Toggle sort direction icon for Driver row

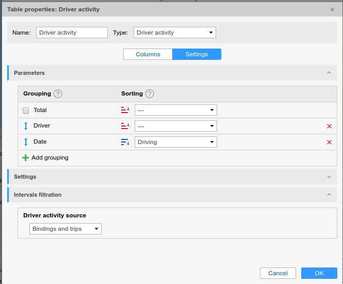tap(125, 125)
